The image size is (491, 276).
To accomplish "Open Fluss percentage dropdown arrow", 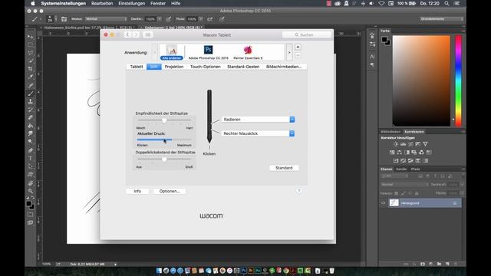I will [x=201, y=19].
